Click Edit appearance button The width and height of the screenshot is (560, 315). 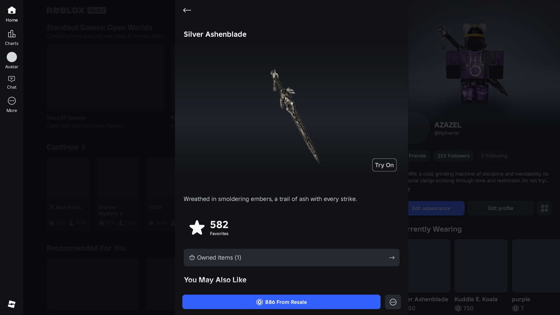(436, 208)
